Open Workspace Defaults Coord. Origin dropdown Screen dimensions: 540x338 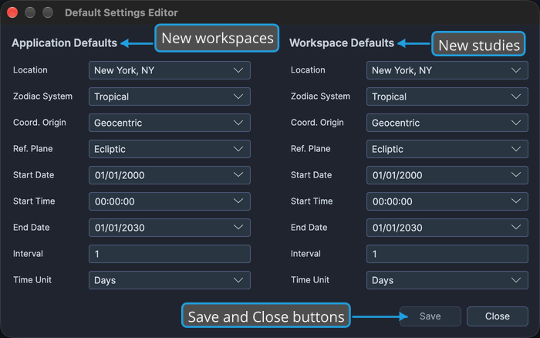click(x=447, y=123)
